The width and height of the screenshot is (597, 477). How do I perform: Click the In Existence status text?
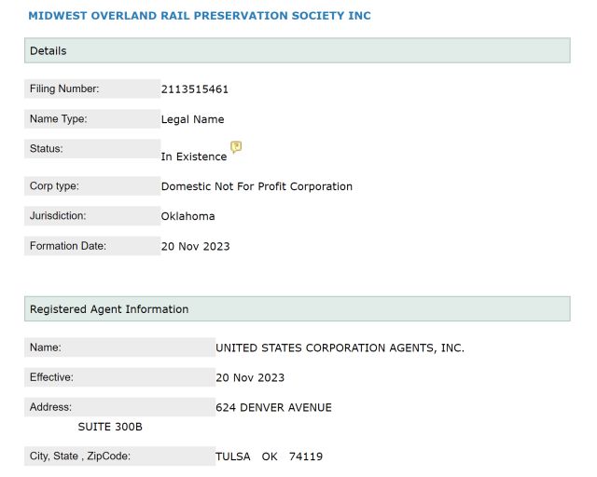[x=194, y=157]
